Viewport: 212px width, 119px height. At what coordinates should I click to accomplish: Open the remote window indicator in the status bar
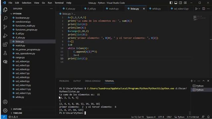[x=4, y=117]
